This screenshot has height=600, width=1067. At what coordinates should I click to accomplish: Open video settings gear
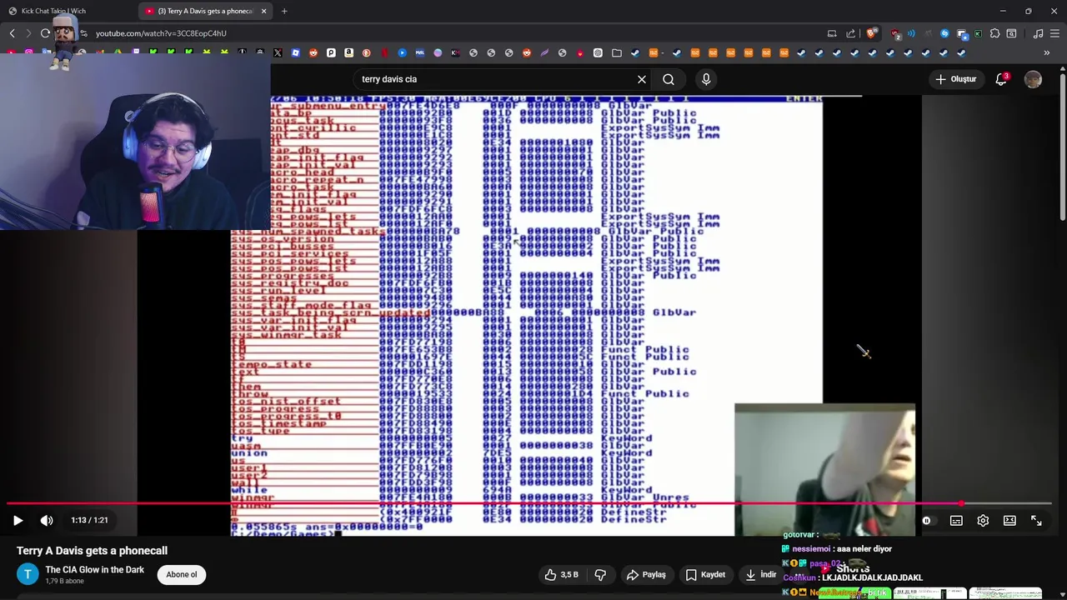(x=983, y=520)
